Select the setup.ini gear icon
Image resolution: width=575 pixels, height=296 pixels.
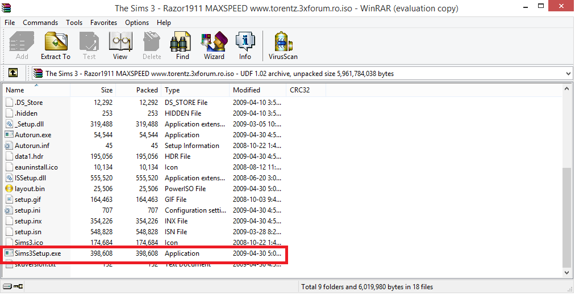click(9, 210)
